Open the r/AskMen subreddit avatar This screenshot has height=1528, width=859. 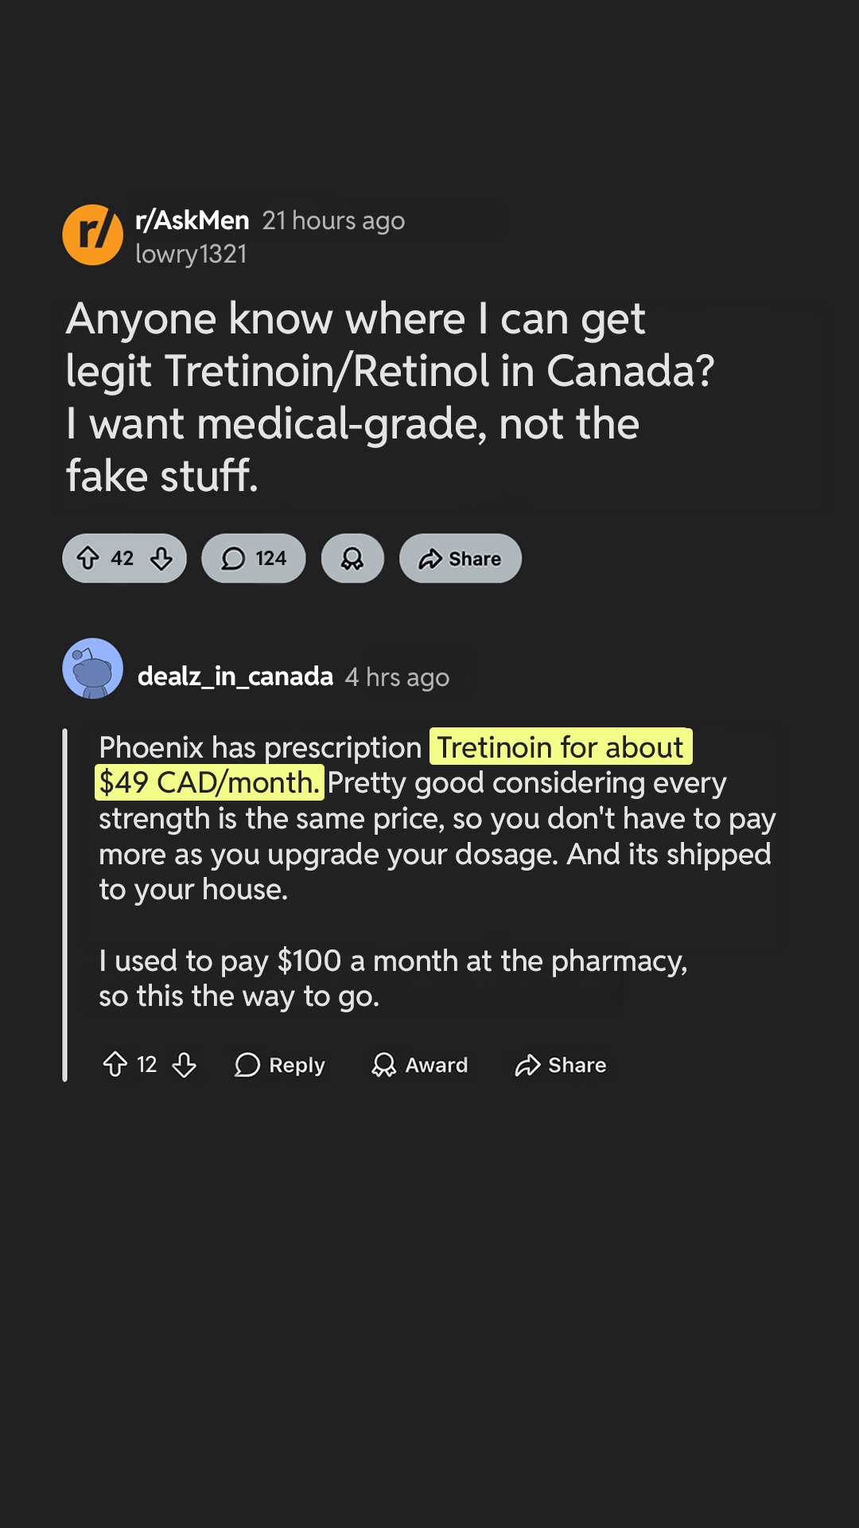(93, 235)
